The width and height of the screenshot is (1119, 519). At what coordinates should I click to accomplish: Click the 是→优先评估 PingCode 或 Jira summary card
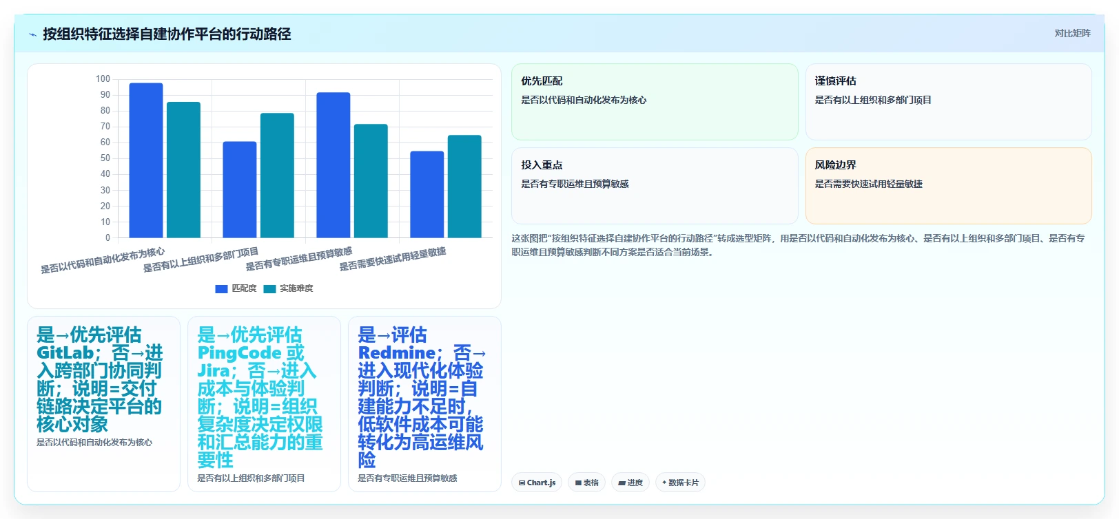tap(264, 404)
